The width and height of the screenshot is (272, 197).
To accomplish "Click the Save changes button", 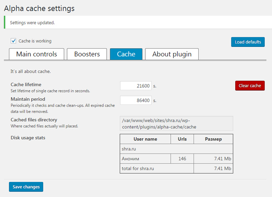I will pos(26,187).
